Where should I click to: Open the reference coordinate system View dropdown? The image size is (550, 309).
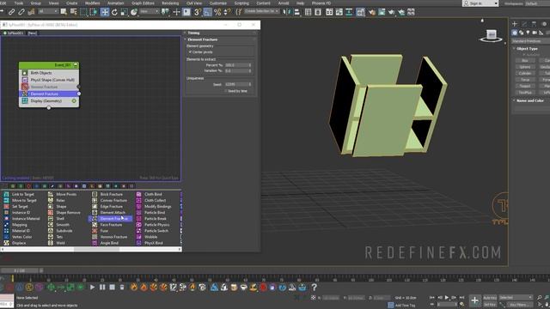[149, 11]
